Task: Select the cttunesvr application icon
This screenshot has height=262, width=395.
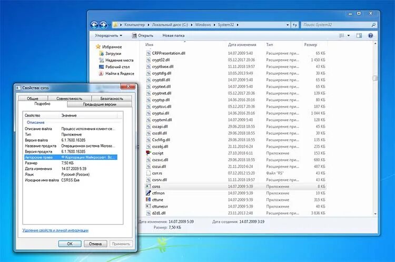Action: [x=148, y=206]
